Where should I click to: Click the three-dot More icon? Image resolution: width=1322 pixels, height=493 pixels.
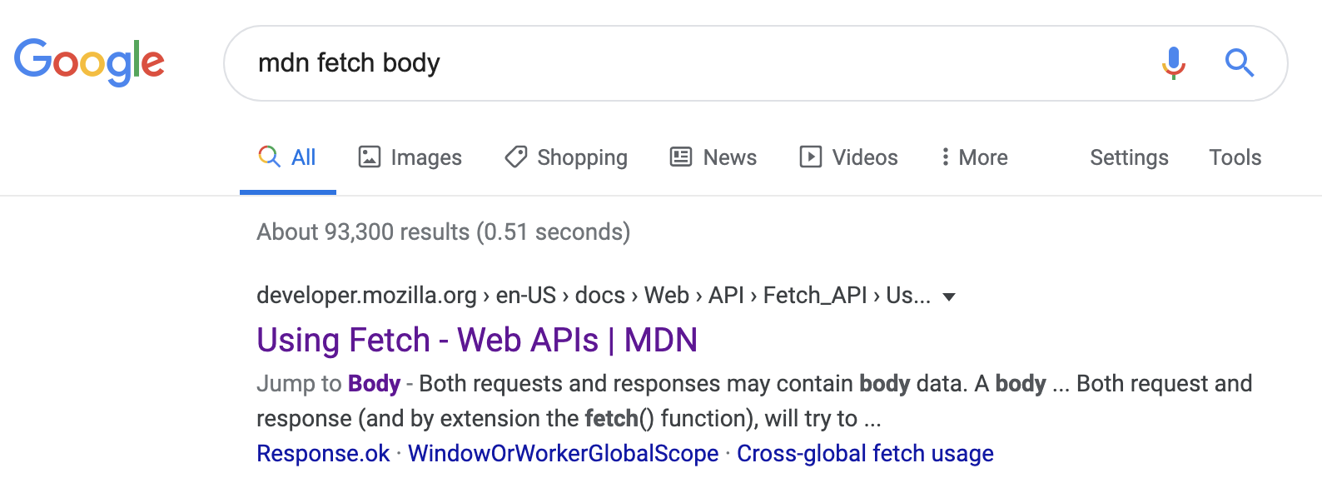coord(945,157)
